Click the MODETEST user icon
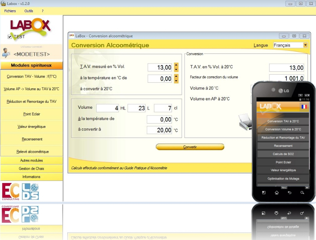Image resolution: width=316 pixels, height=240 pixels. tap(6, 53)
